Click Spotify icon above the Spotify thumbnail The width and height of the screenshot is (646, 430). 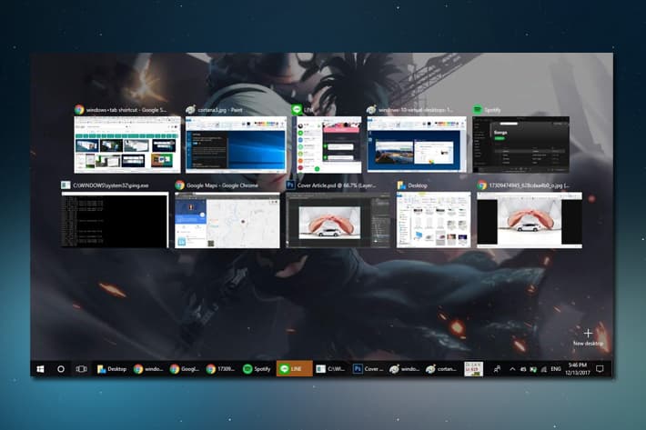[477, 109]
